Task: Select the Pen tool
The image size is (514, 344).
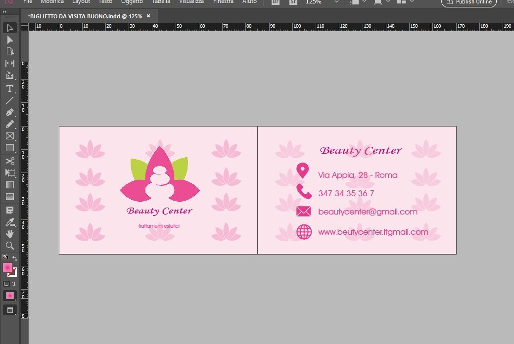Action: point(10,112)
